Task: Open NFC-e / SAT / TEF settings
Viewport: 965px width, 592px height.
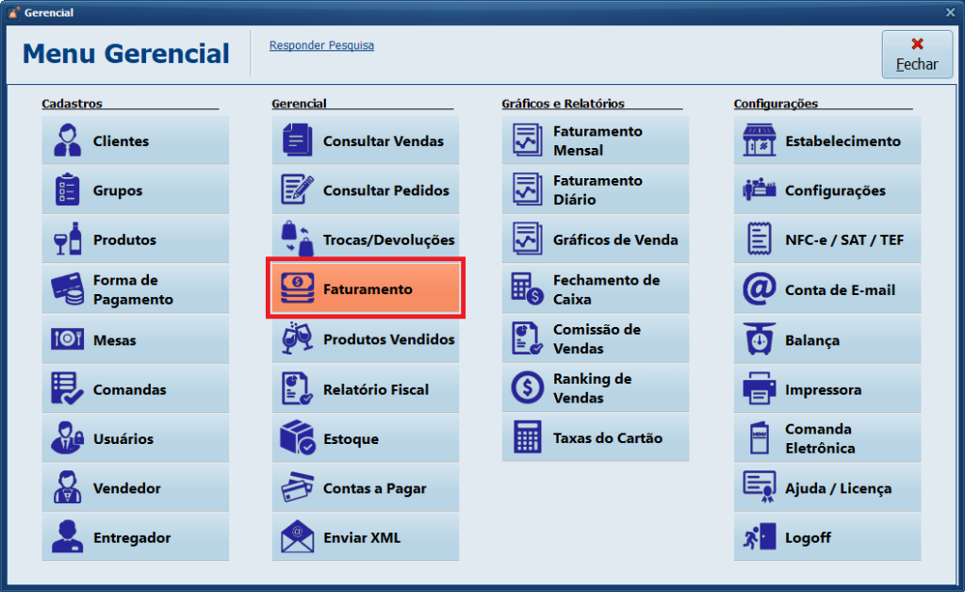Action: click(x=827, y=239)
